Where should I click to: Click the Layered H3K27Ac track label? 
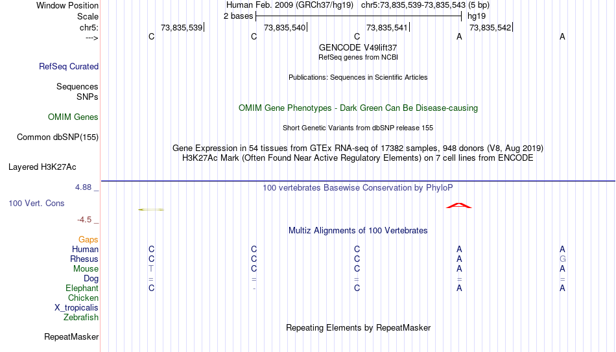(x=42, y=167)
